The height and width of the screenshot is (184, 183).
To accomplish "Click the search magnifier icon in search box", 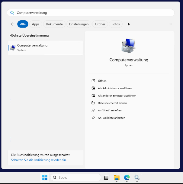I will click(x=12, y=13).
